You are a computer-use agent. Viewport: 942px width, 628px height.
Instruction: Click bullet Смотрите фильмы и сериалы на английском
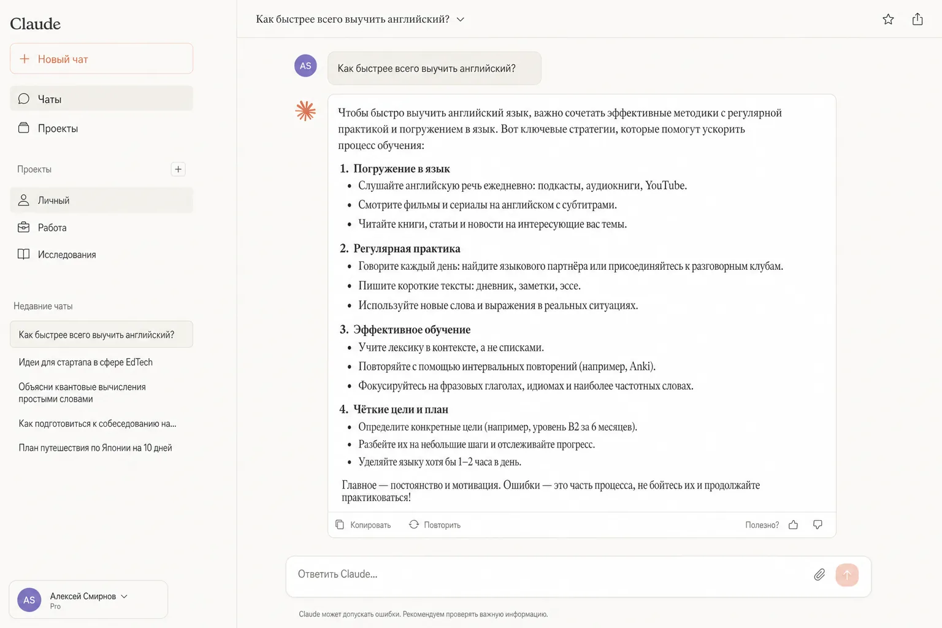[488, 205]
